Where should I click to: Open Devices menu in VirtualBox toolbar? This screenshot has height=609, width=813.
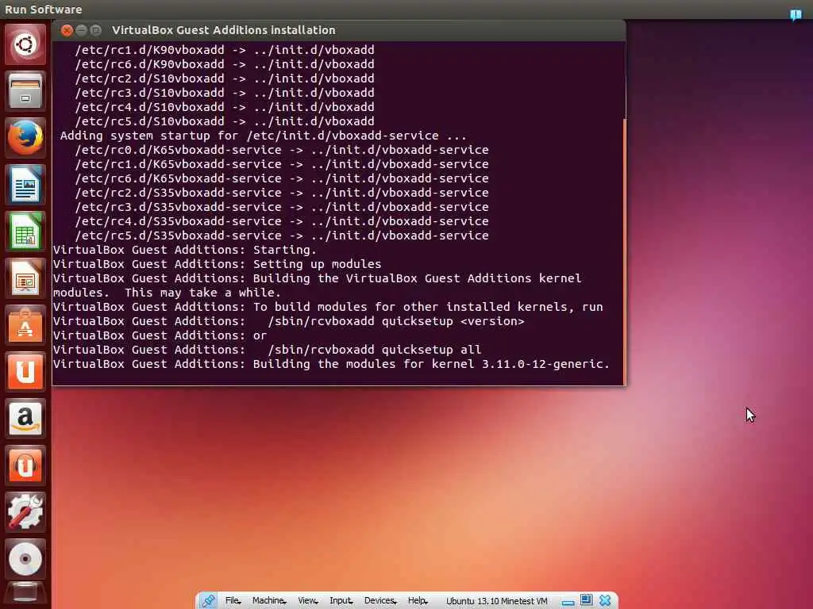coord(380,601)
